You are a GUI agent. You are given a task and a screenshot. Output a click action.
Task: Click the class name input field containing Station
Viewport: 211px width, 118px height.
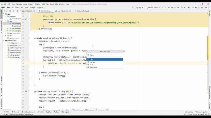coord(105,55)
